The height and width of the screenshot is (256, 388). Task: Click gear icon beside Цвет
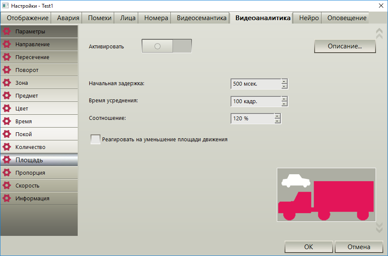7,108
